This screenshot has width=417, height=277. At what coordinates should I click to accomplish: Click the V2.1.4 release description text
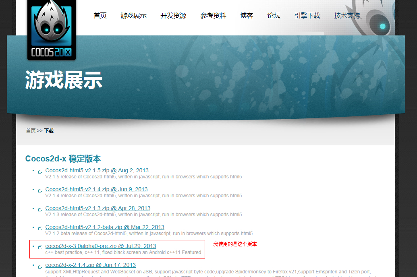[143, 196]
